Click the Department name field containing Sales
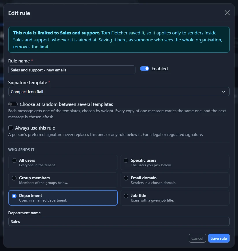This screenshot has width=238, height=251. click(x=119, y=222)
